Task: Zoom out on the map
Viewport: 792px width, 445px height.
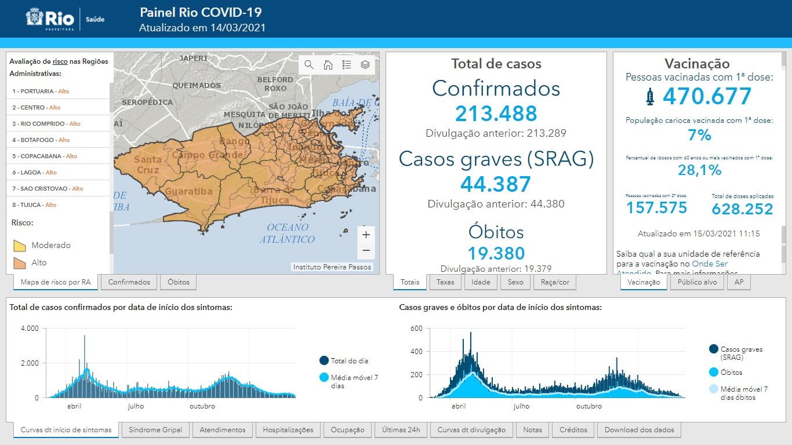Action: click(366, 251)
